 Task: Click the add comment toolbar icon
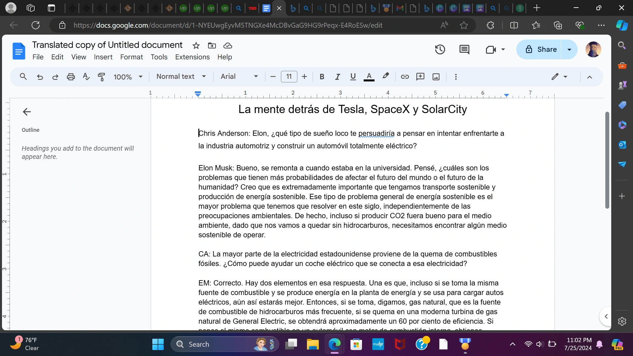pyautogui.click(x=420, y=77)
